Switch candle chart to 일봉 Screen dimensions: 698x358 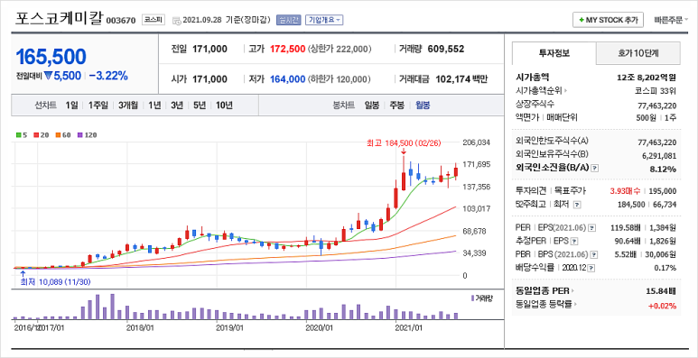(372, 106)
